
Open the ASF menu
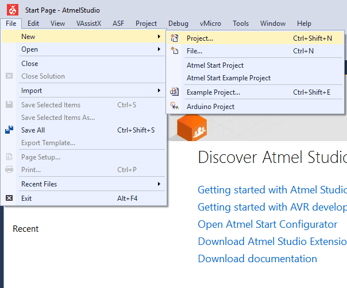point(118,24)
